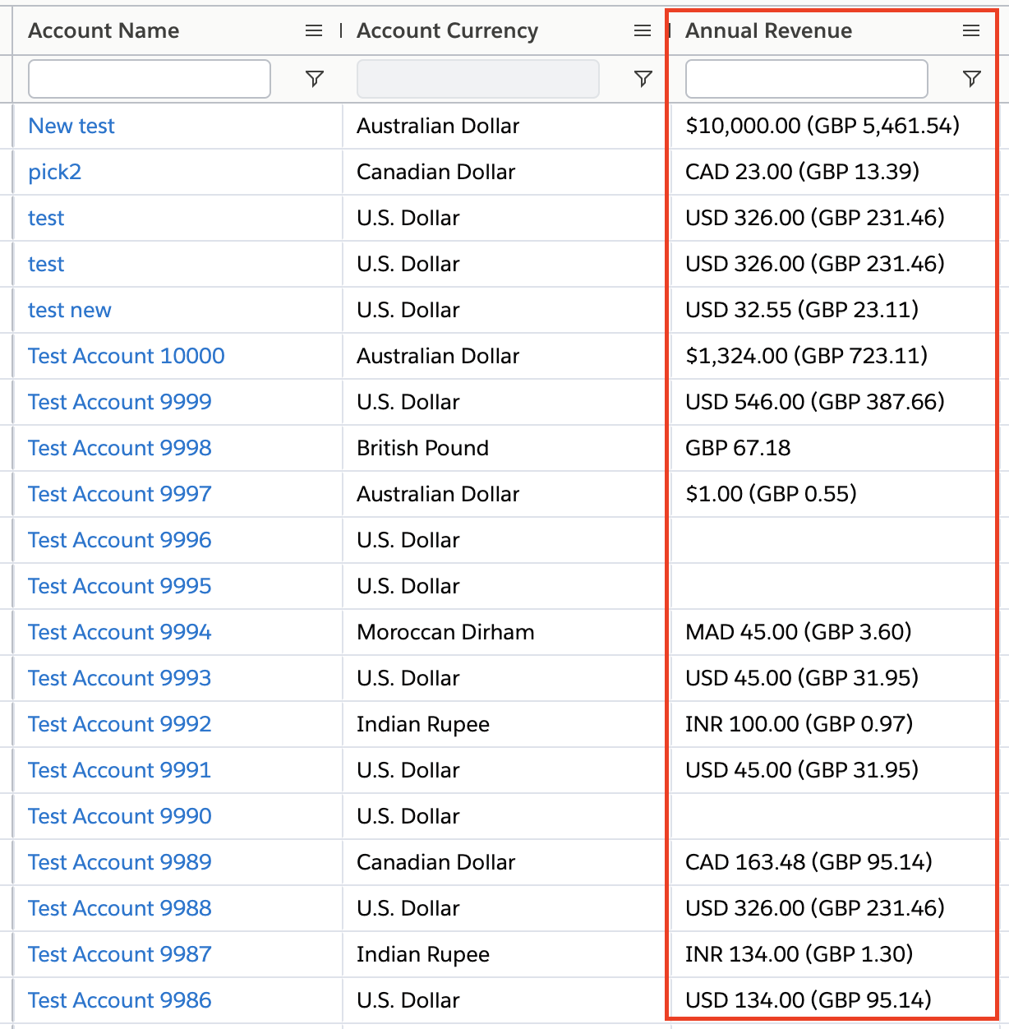Focus the Annual Revenue filter text box
Image resolution: width=1009 pixels, height=1029 pixels.
[806, 79]
